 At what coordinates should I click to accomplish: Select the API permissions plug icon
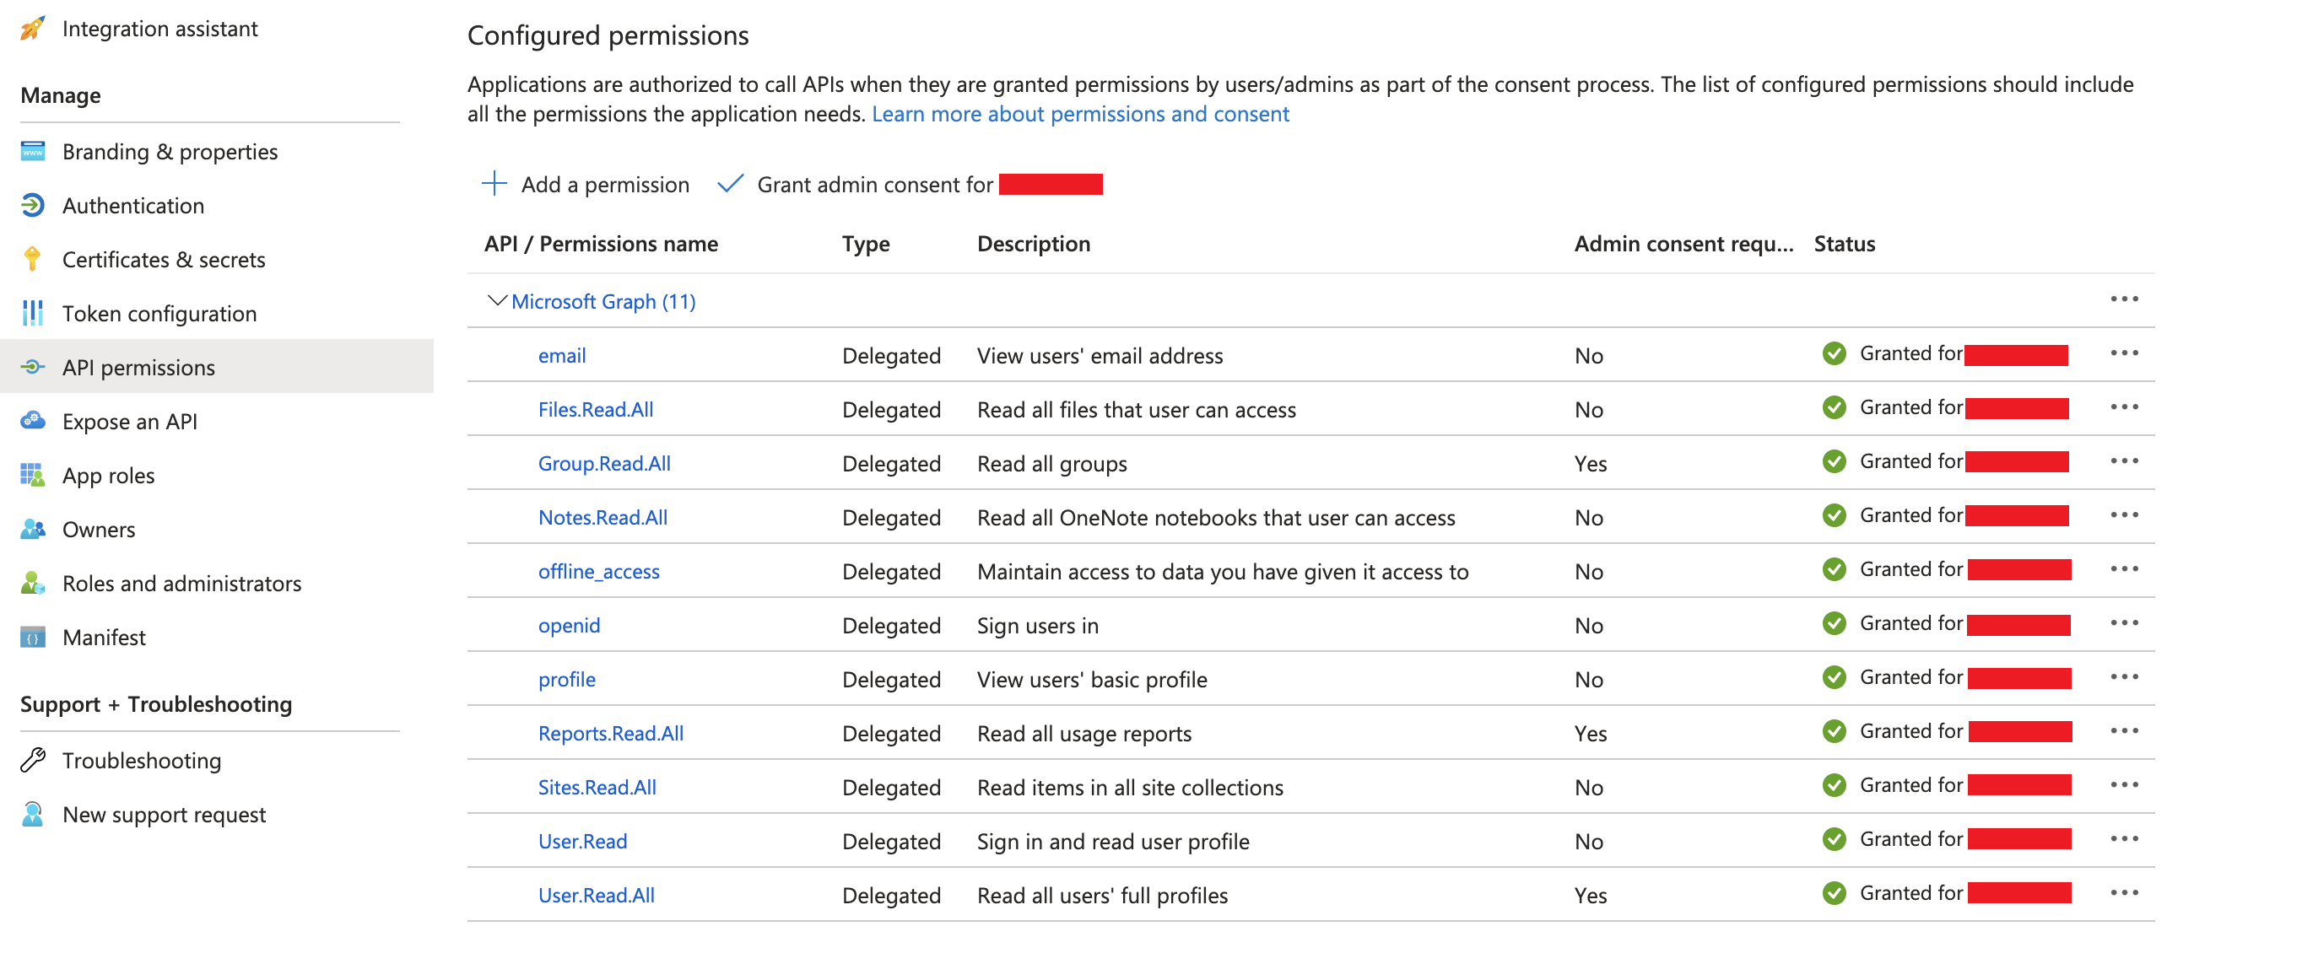[32, 366]
